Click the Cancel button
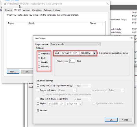The width and height of the screenshot is (137, 127). click(x=125, y=120)
